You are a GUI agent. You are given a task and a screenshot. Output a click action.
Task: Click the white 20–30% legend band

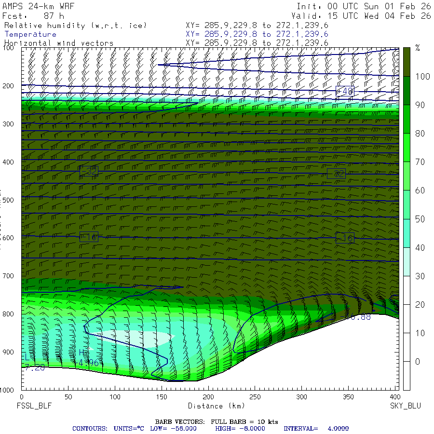407,290
